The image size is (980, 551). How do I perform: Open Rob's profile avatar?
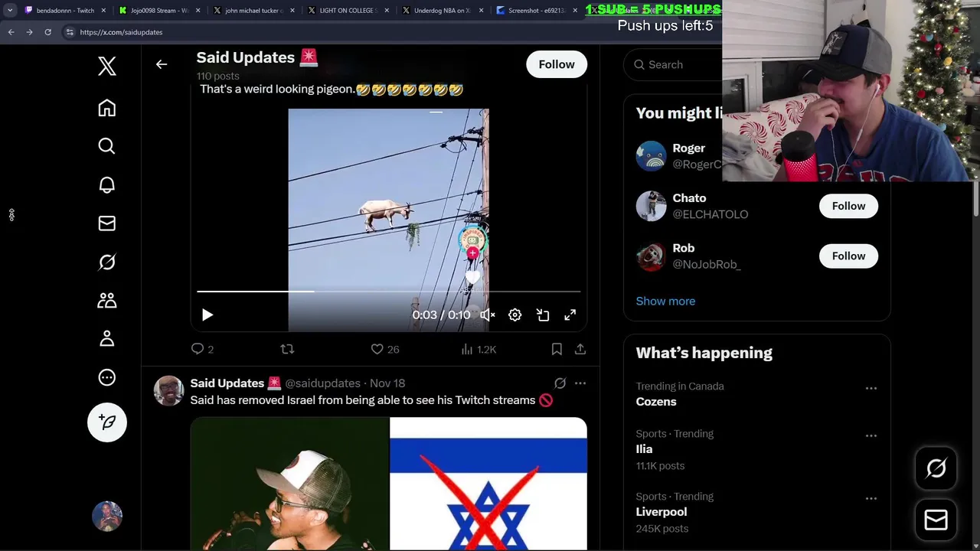coord(652,256)
